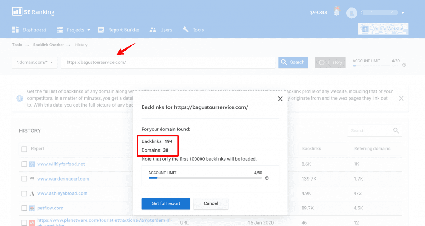
Task: Click the ashleyabroad.com favicon
Action: 32,193
